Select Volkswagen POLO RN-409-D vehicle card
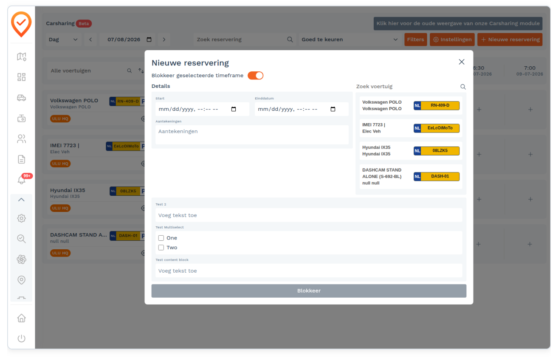 click(x=411, y=106)
